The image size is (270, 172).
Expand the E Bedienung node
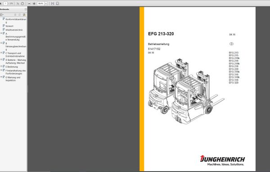[1, 66]
